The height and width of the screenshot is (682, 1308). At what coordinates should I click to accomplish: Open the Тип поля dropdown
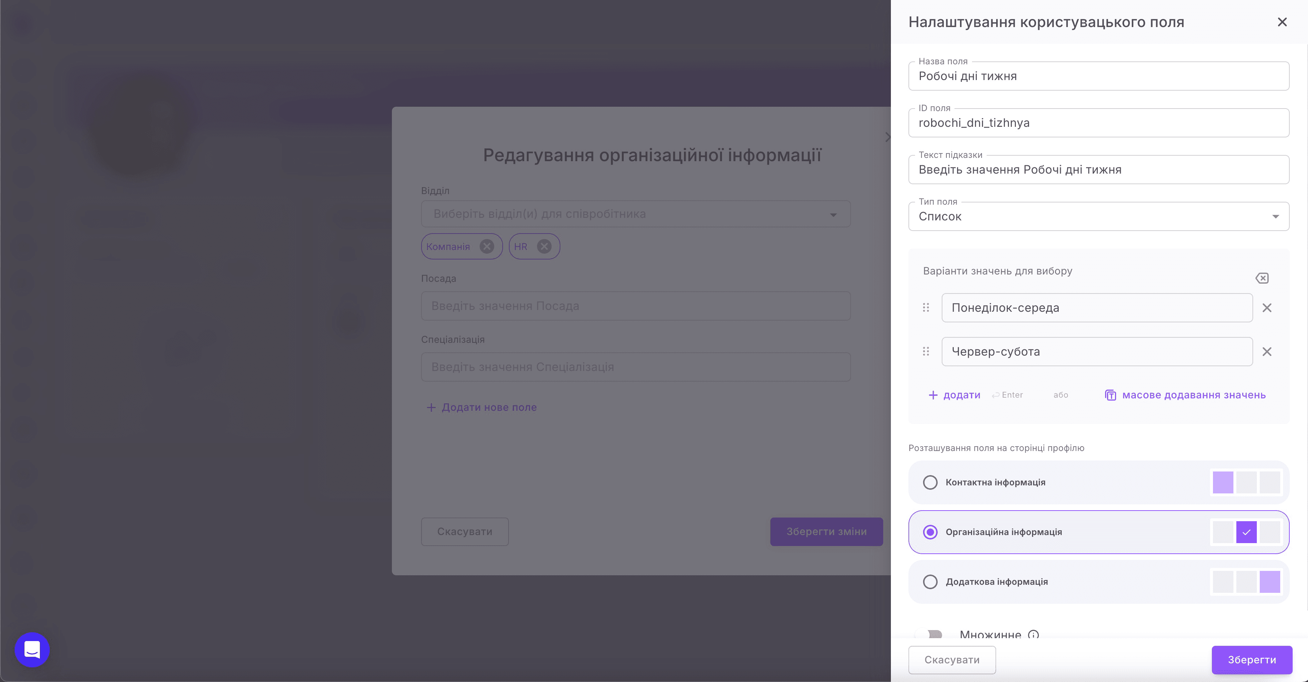1098,216
